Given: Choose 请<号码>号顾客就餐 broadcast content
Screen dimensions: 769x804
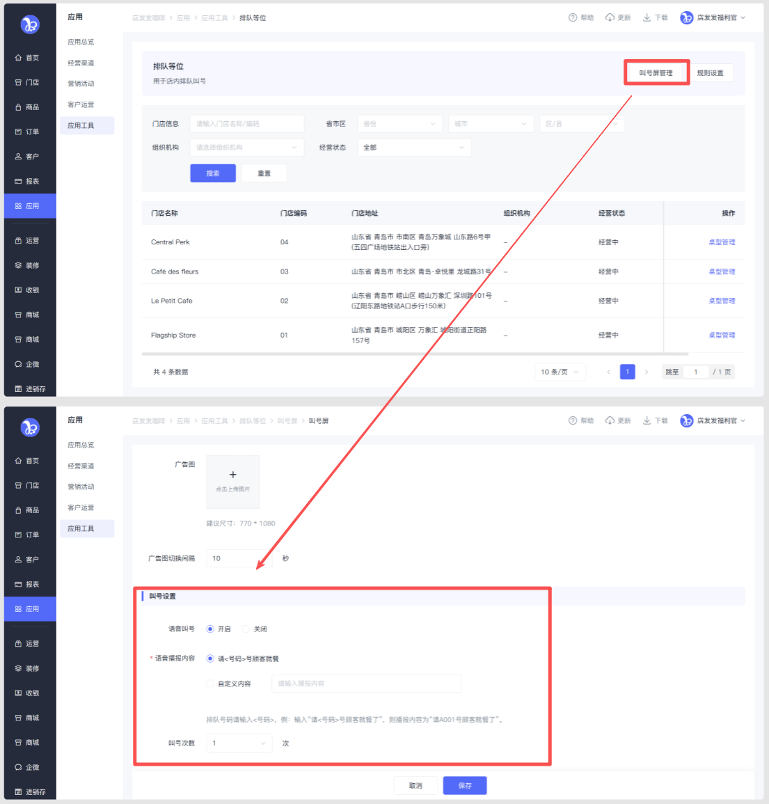Looking at the screenshot, I should pos(210,659).
